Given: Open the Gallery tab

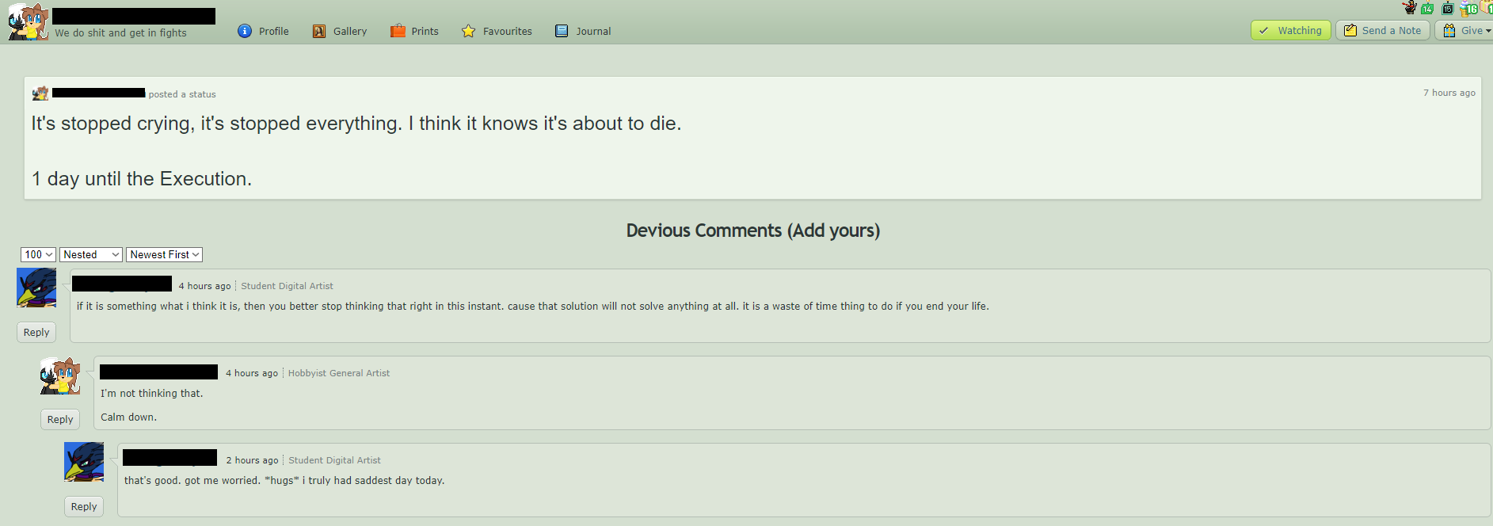Looking at the screenshot, I should point(340,31).
